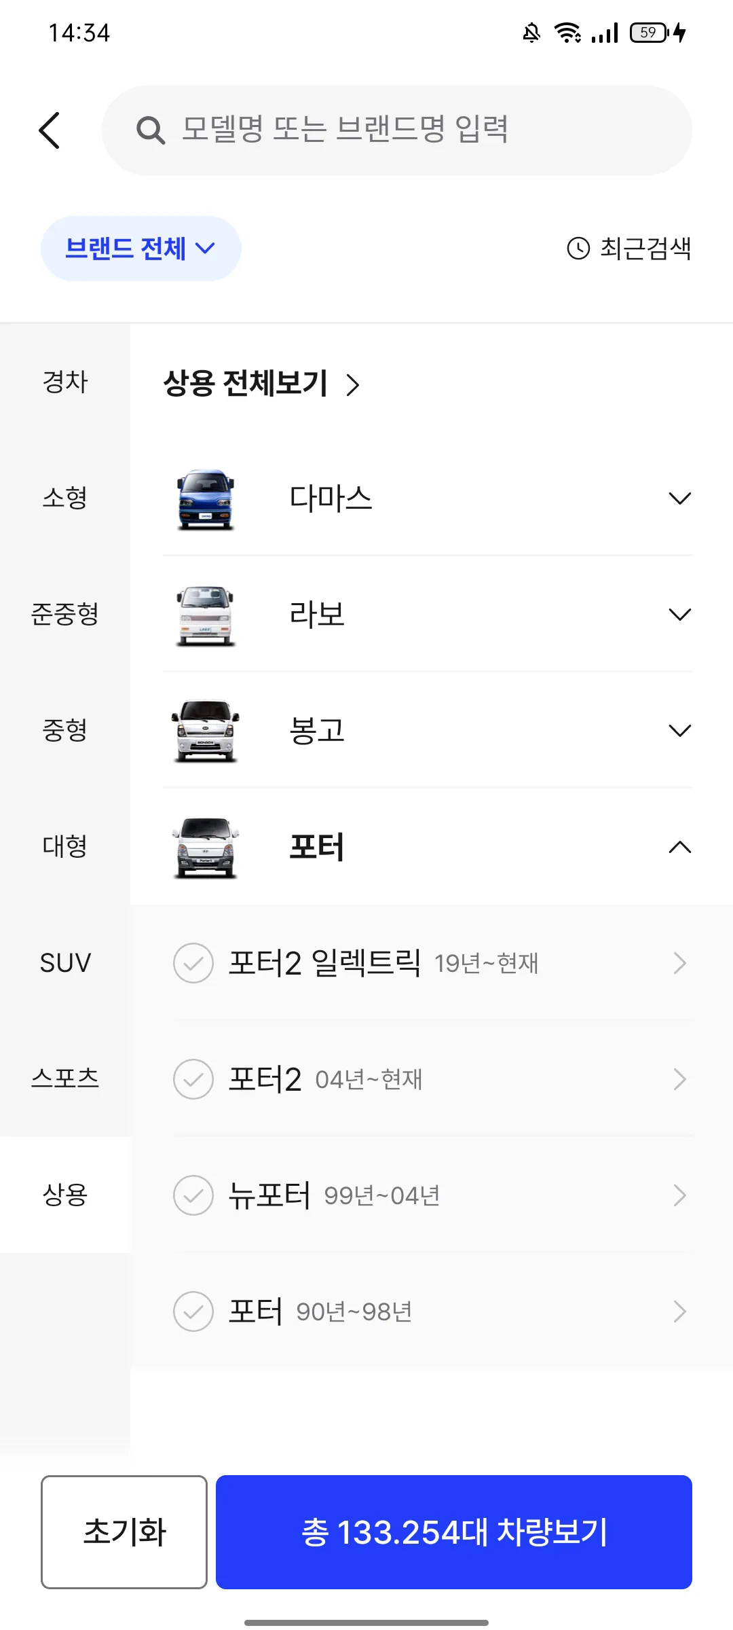The height and width of the screenshot is (1630, 733).
Task: Open recent searches via clock icon
Action: (578, 249)
